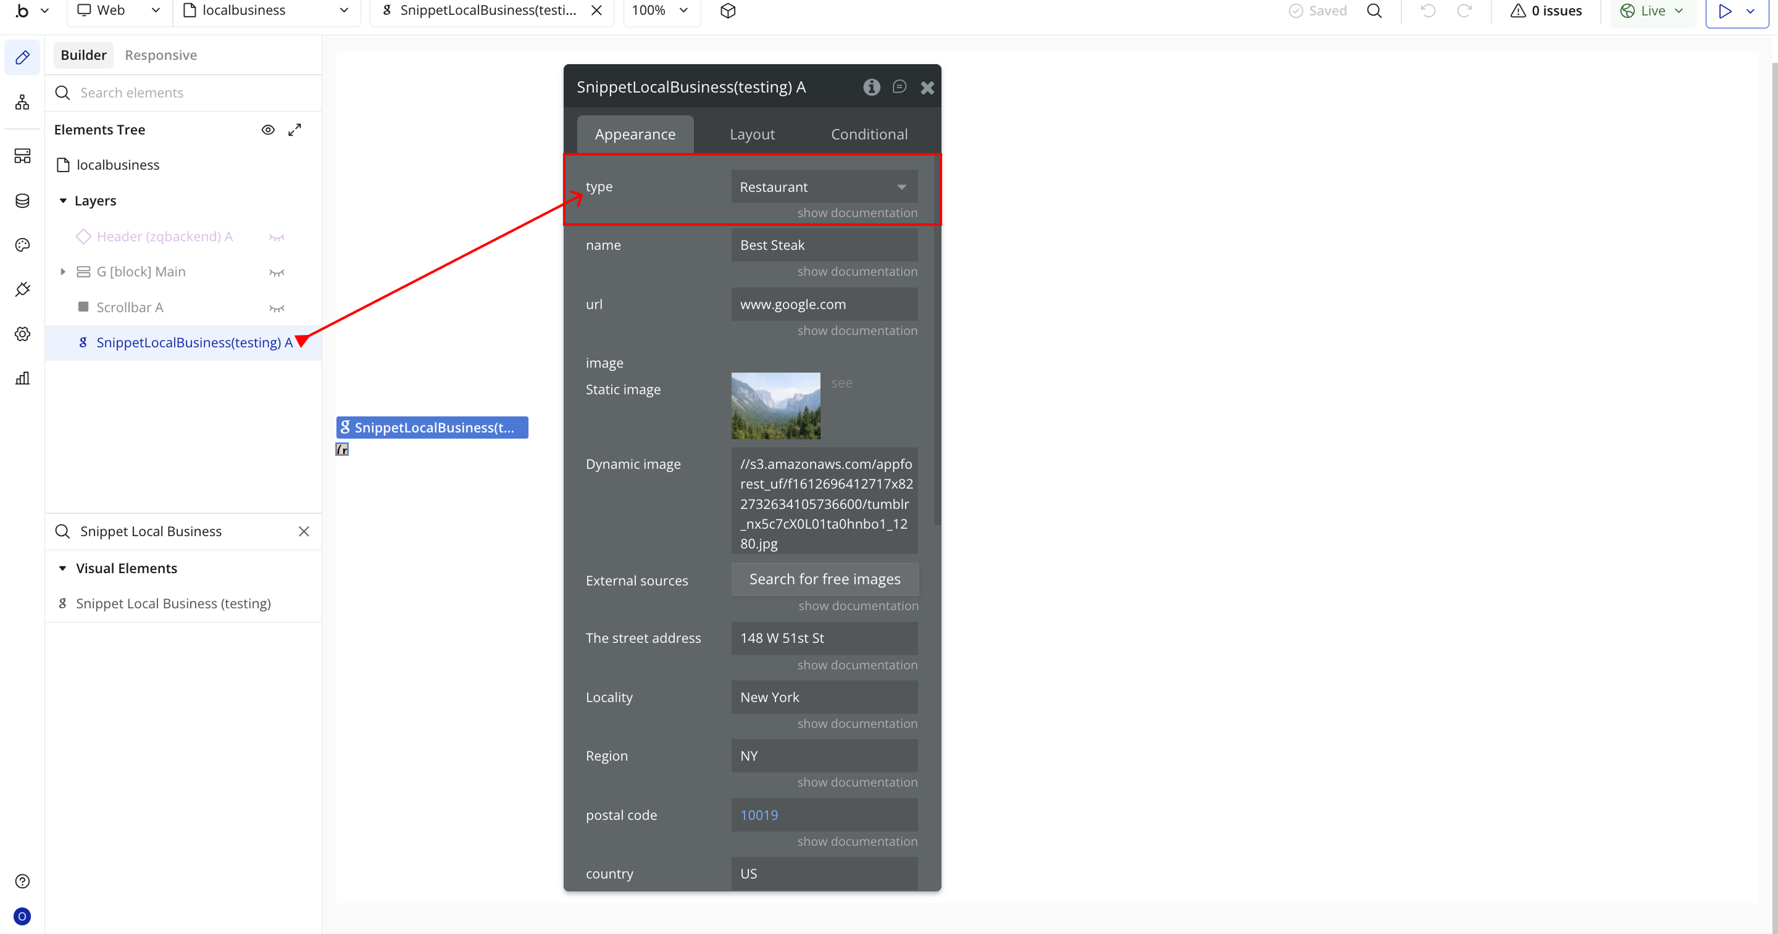Expand the G [block] Main tree item
This screenshot has width=1778, height=934.
pos(63,272)
